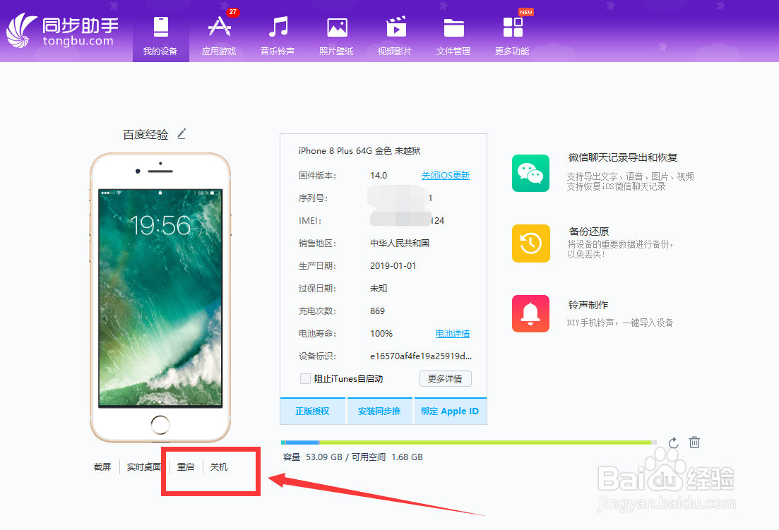Open the 文件管理 tab
The width and height of the screenshot is (779, 530).
point(453,36)
